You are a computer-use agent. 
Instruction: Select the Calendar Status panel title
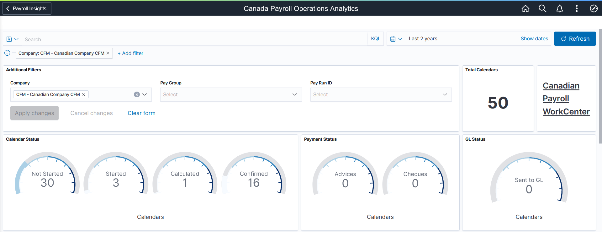point(23,139)
